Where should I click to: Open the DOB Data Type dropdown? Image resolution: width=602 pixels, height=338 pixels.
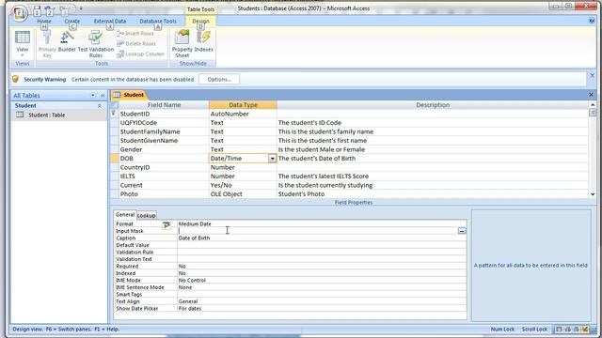[272, 159]
